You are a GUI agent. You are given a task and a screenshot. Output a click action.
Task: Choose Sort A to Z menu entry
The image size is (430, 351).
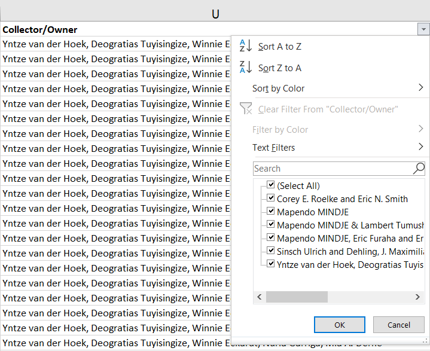tap(280, 47)
